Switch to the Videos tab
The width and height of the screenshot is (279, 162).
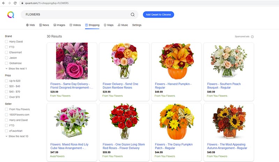click(x=75, y=25)
